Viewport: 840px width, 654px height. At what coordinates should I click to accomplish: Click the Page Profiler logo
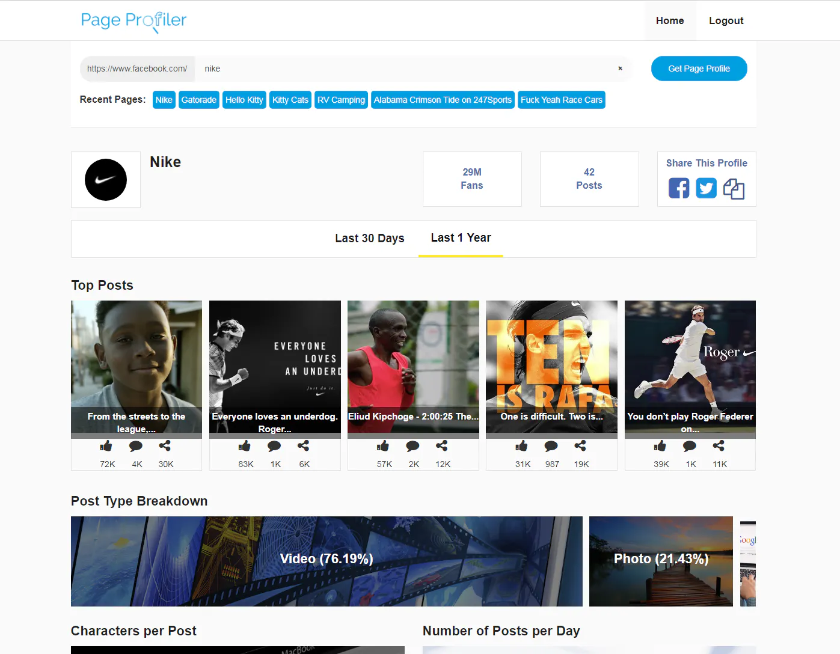133,21
